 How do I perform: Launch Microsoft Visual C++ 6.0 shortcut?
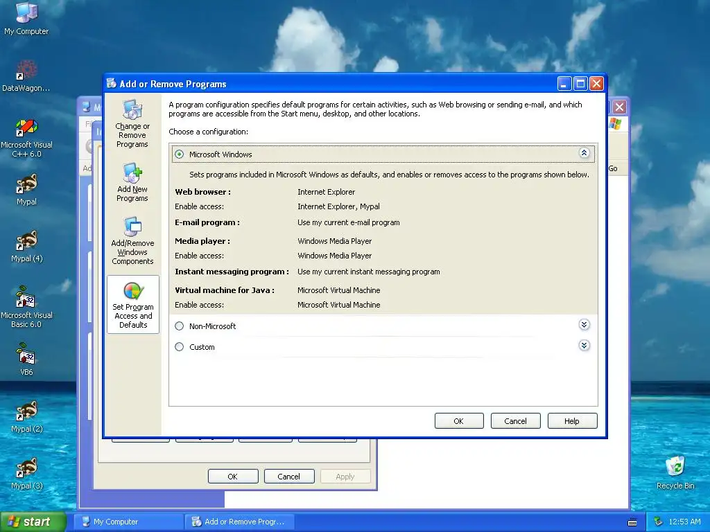coord(26,138)
